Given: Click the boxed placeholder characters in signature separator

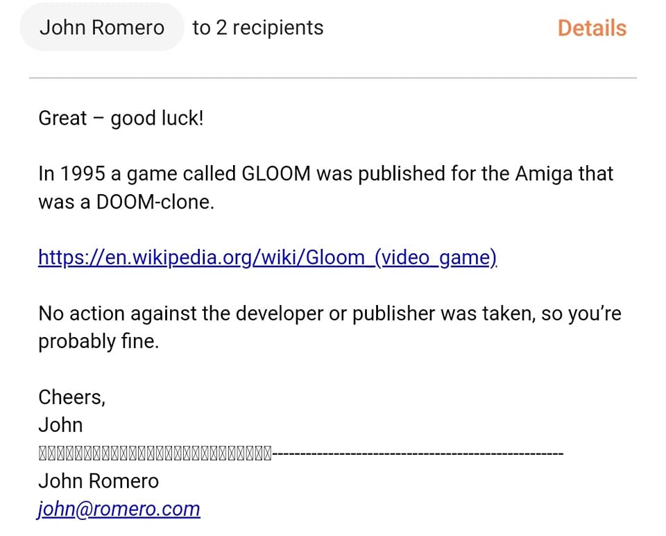Looking at the screenshot, I should click(155, 453).
